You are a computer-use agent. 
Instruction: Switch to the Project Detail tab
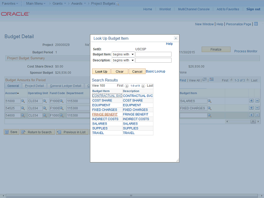(x=34, y=86)
